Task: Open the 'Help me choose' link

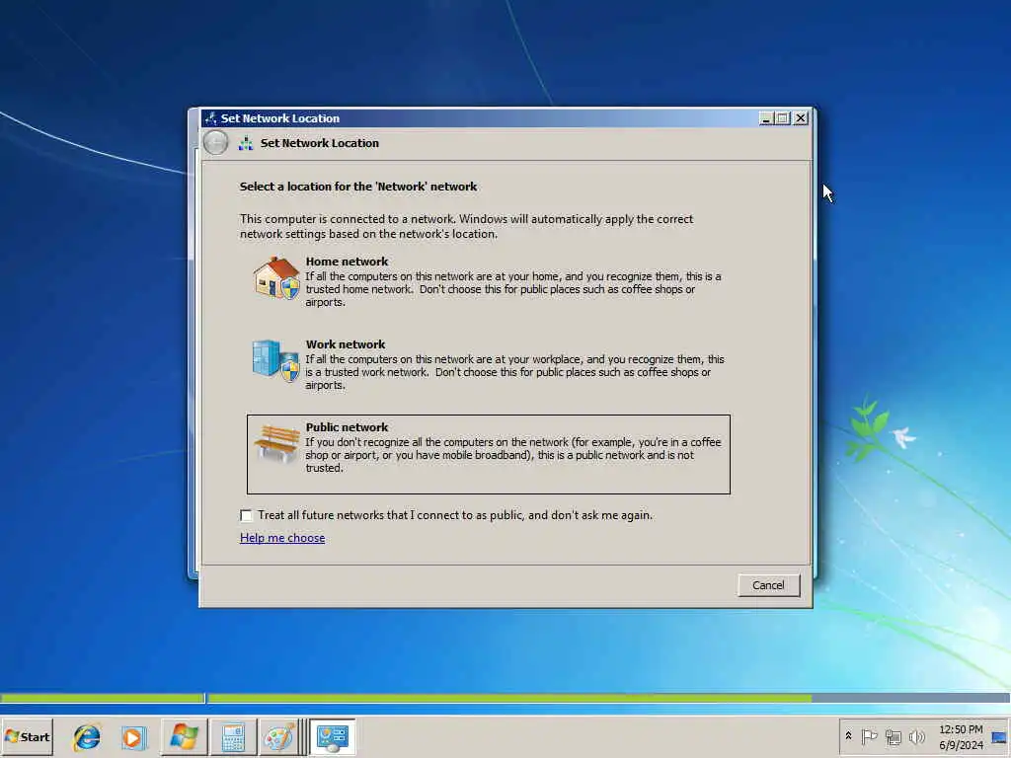Action: pos(282,538)
